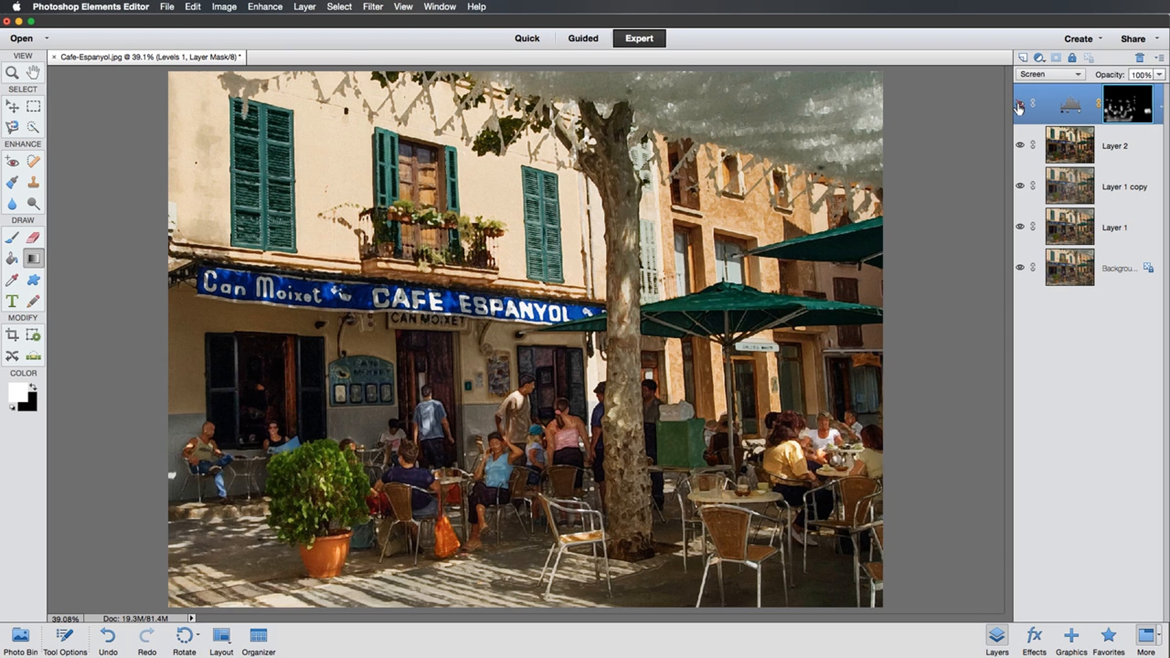Select the Sponge tool

tap(33, 203)
